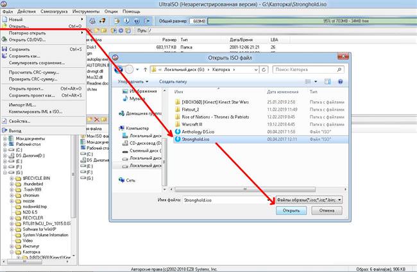Image resolution: width=417 pixels, height=272 pixels.
Task: Click the disc capacity usage bar
Action: [x=312, y=21]
